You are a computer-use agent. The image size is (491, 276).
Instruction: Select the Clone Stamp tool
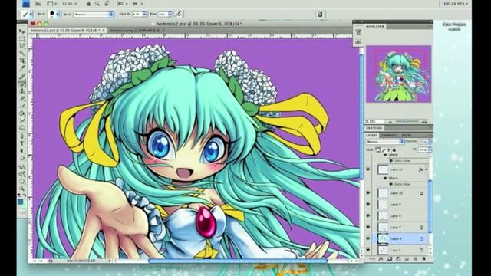(22, 91)
